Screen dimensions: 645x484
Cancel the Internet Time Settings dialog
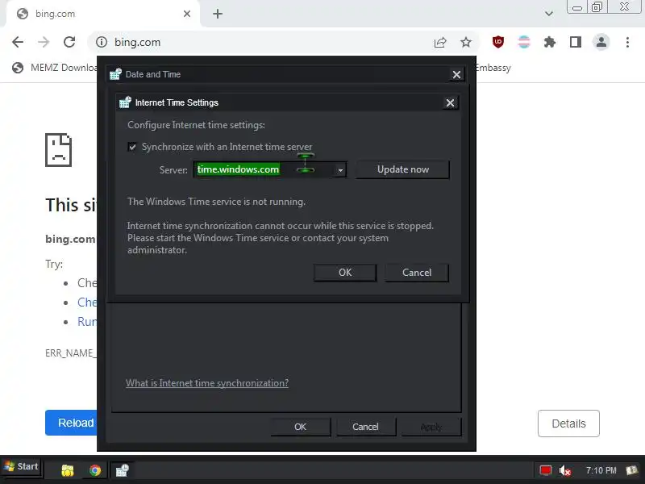pyautogui.click(x=417, y=273)
